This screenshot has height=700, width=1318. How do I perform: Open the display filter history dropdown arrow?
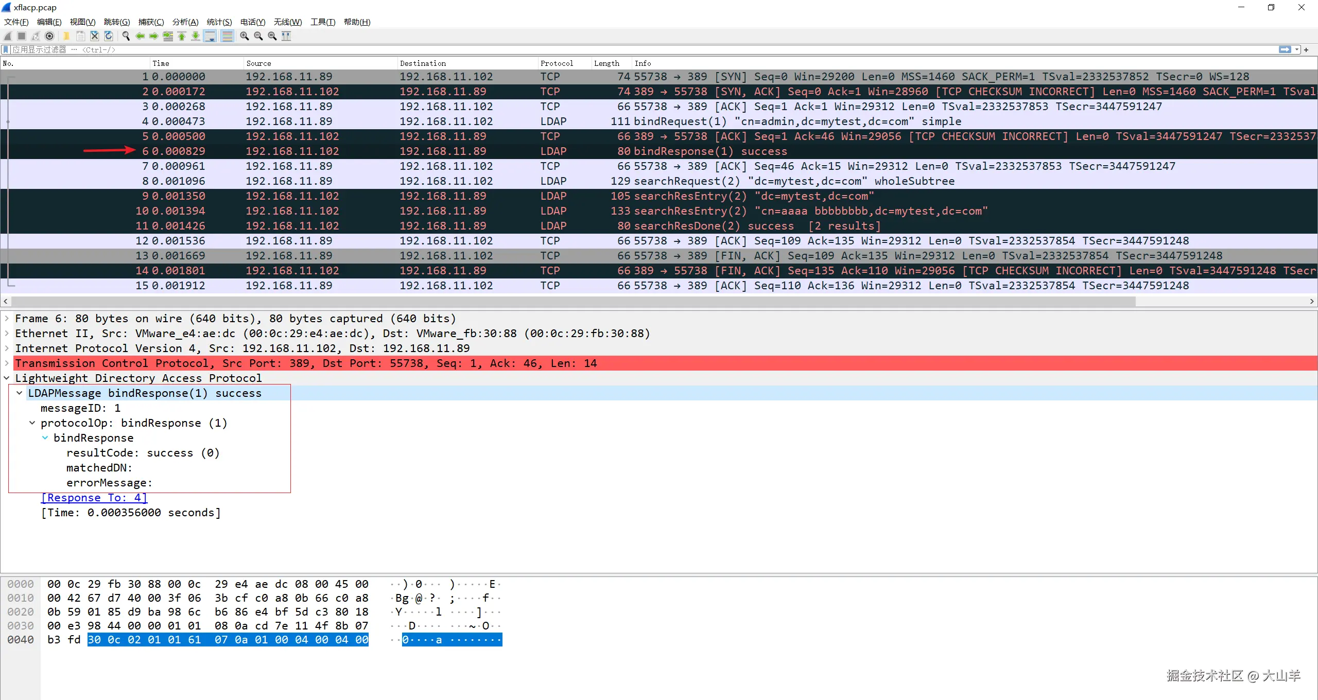[1297, 50]
